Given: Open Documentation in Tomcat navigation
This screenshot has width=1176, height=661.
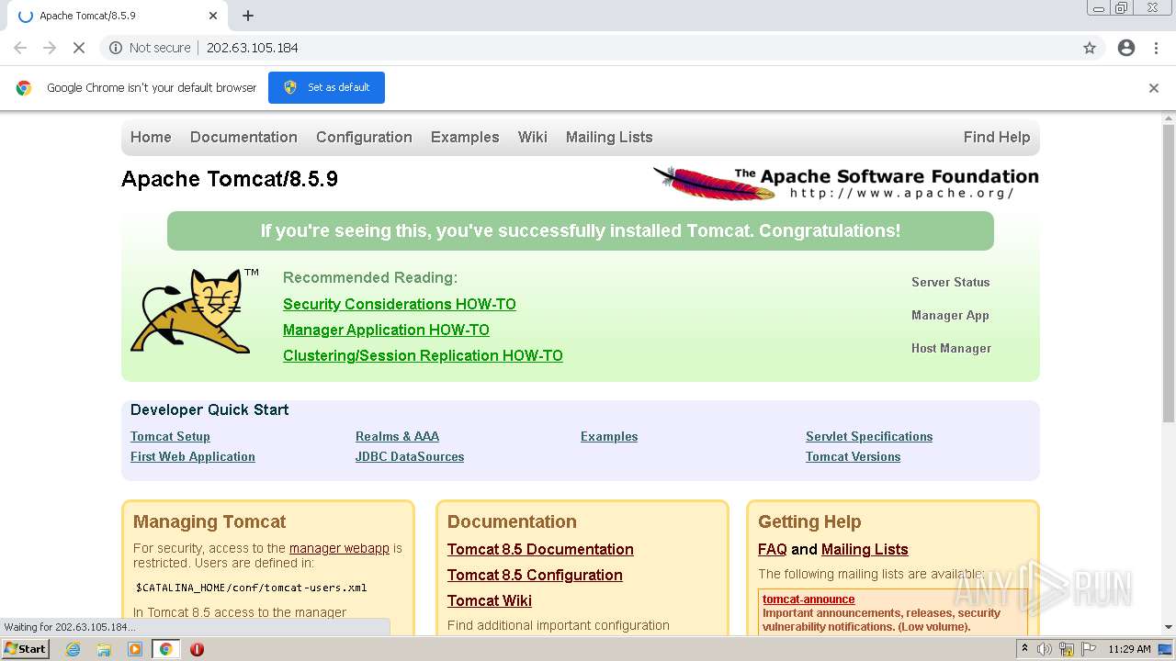Looking at the screenshot, I should coord(243,137).
